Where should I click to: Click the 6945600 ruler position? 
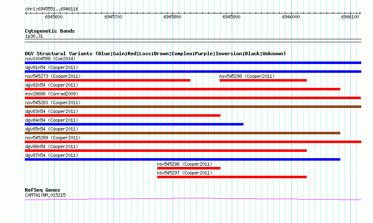point(54,17)
